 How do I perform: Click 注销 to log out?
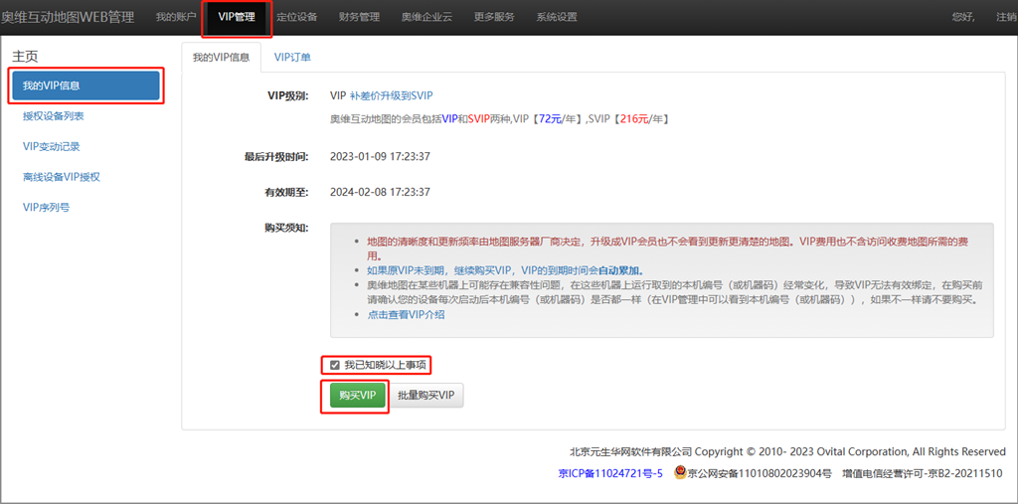(1005, 17)
